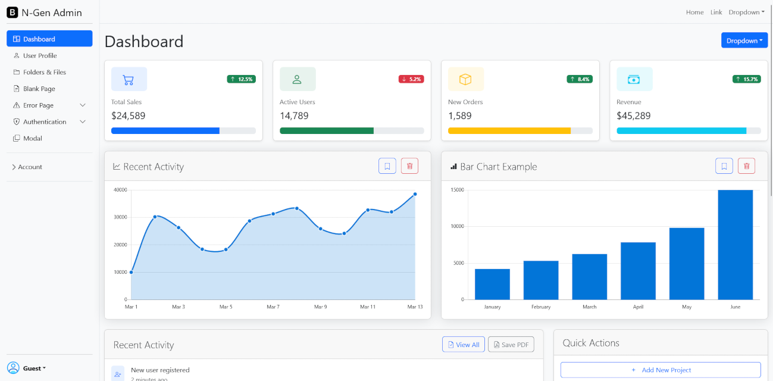Bookmark the Bar Chart Example card
Viewport: 773px width, 381px height.
click(724, 166)
